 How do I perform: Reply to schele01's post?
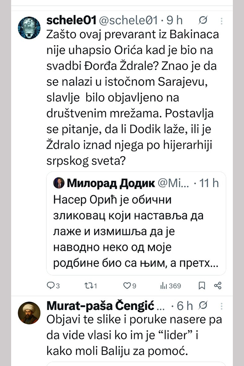click(x=51, y=286)
